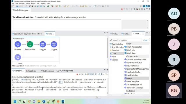Open the Display Selected Console dropdown
This screenshot has width=186, height=104.
[x=103, y=74]
